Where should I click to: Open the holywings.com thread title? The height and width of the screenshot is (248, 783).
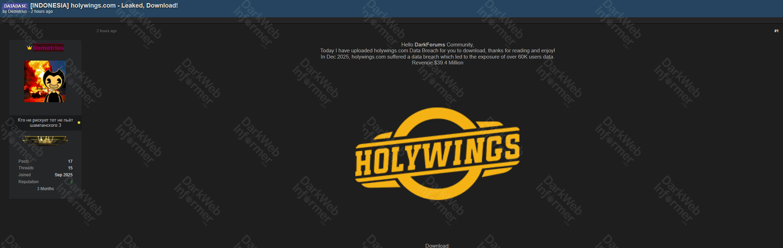click(x=104, y=6)
